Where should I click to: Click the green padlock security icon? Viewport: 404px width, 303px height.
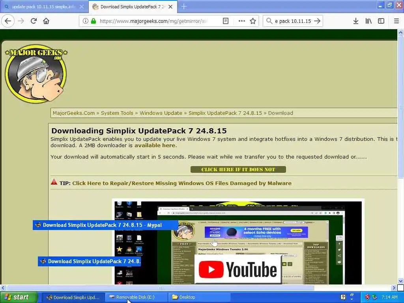click(x=94, y=21)
